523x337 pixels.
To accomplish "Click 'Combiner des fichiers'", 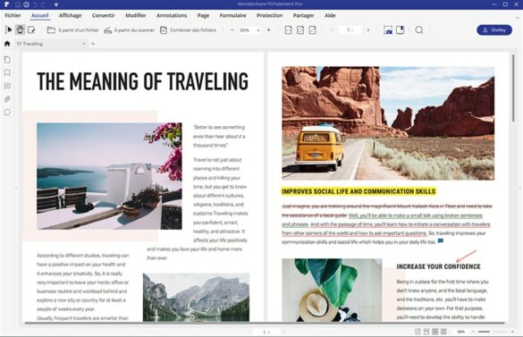I will [188, 30].
